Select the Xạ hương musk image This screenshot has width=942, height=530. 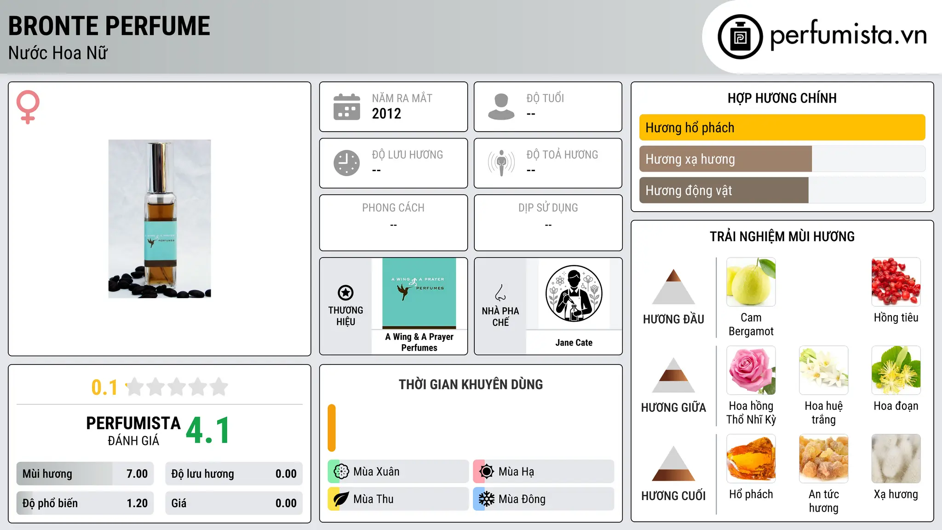(896, 459)
